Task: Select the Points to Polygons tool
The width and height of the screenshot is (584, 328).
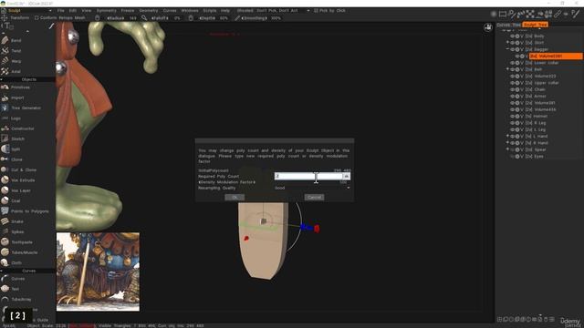Action: click(x=29, y=210)
